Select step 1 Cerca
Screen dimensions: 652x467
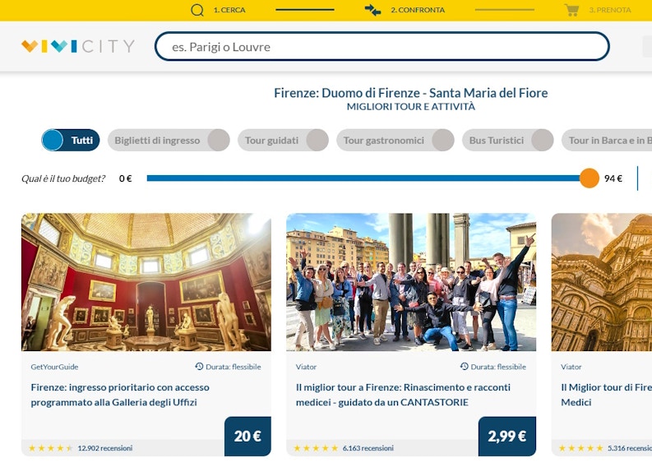click(x=229, y=10)
